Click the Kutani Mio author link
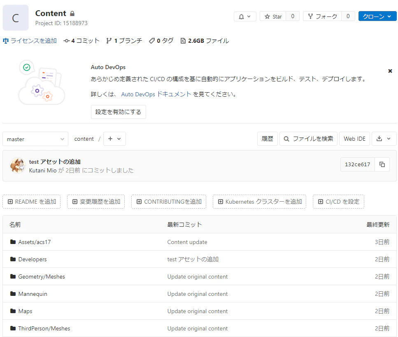This screenshot has width=398, height=337. (43, 170)
